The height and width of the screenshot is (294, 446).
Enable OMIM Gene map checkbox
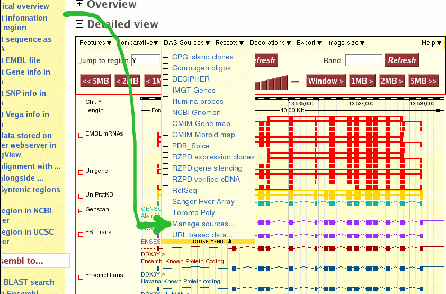pyautogui.click(x=166, y=121)
